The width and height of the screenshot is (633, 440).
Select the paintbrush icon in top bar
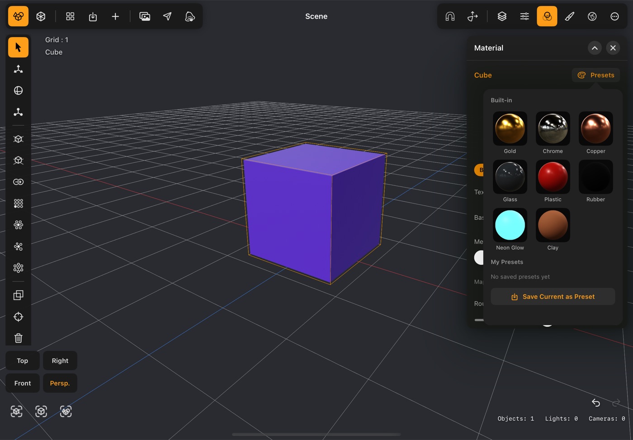570,16
